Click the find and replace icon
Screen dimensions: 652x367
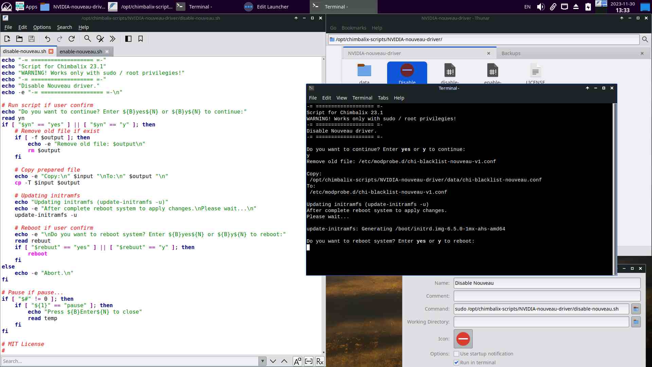click(100, 39)
